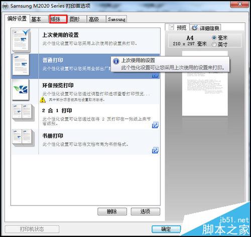The height and width of the screenshot is (237, 251).
Task: Click the A4 210 x 297 毫米 paper size text
Action: [190, 41]
